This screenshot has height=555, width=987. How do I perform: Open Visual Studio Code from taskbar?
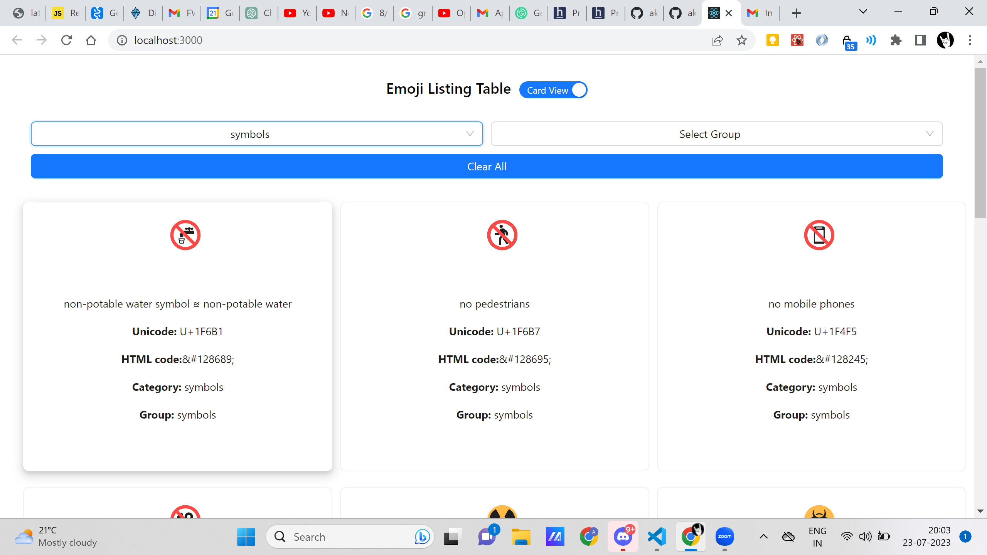click(x=657, y=536)
